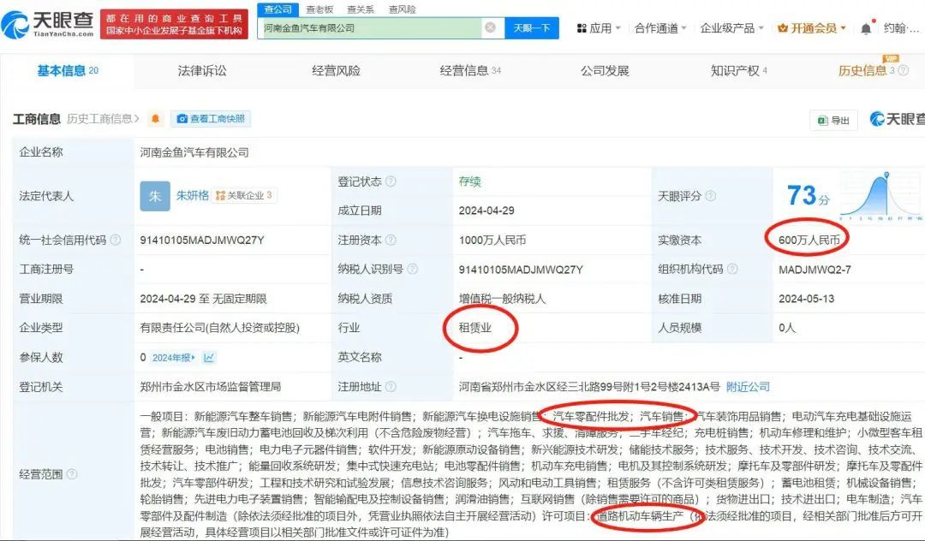Switch to the 知识产权 tab
925x541 pixels.
(x=739, y=71)
